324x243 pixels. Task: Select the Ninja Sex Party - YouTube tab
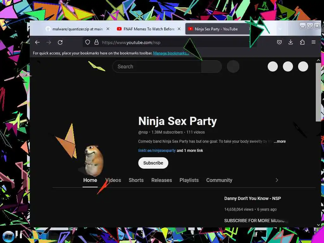217,29
